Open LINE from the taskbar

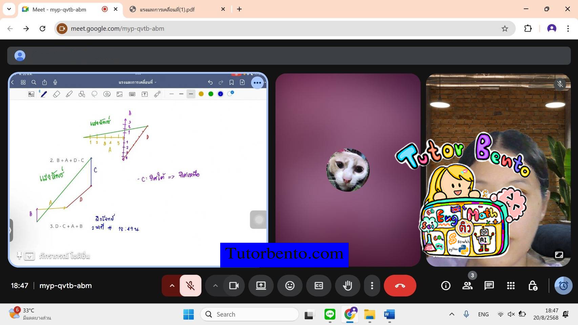click(330, 314)
